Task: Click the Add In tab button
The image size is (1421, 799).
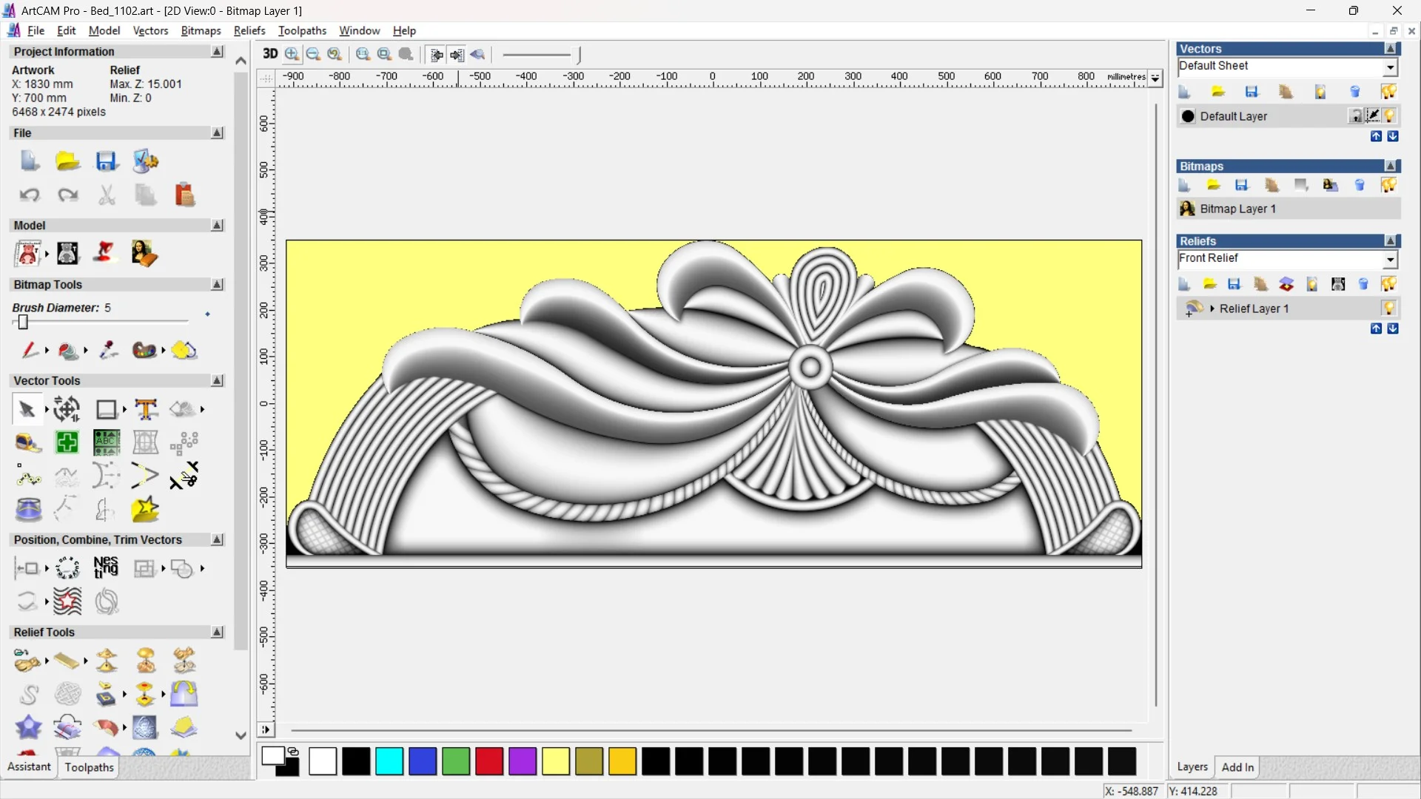Action: (x=1237, y=767)
